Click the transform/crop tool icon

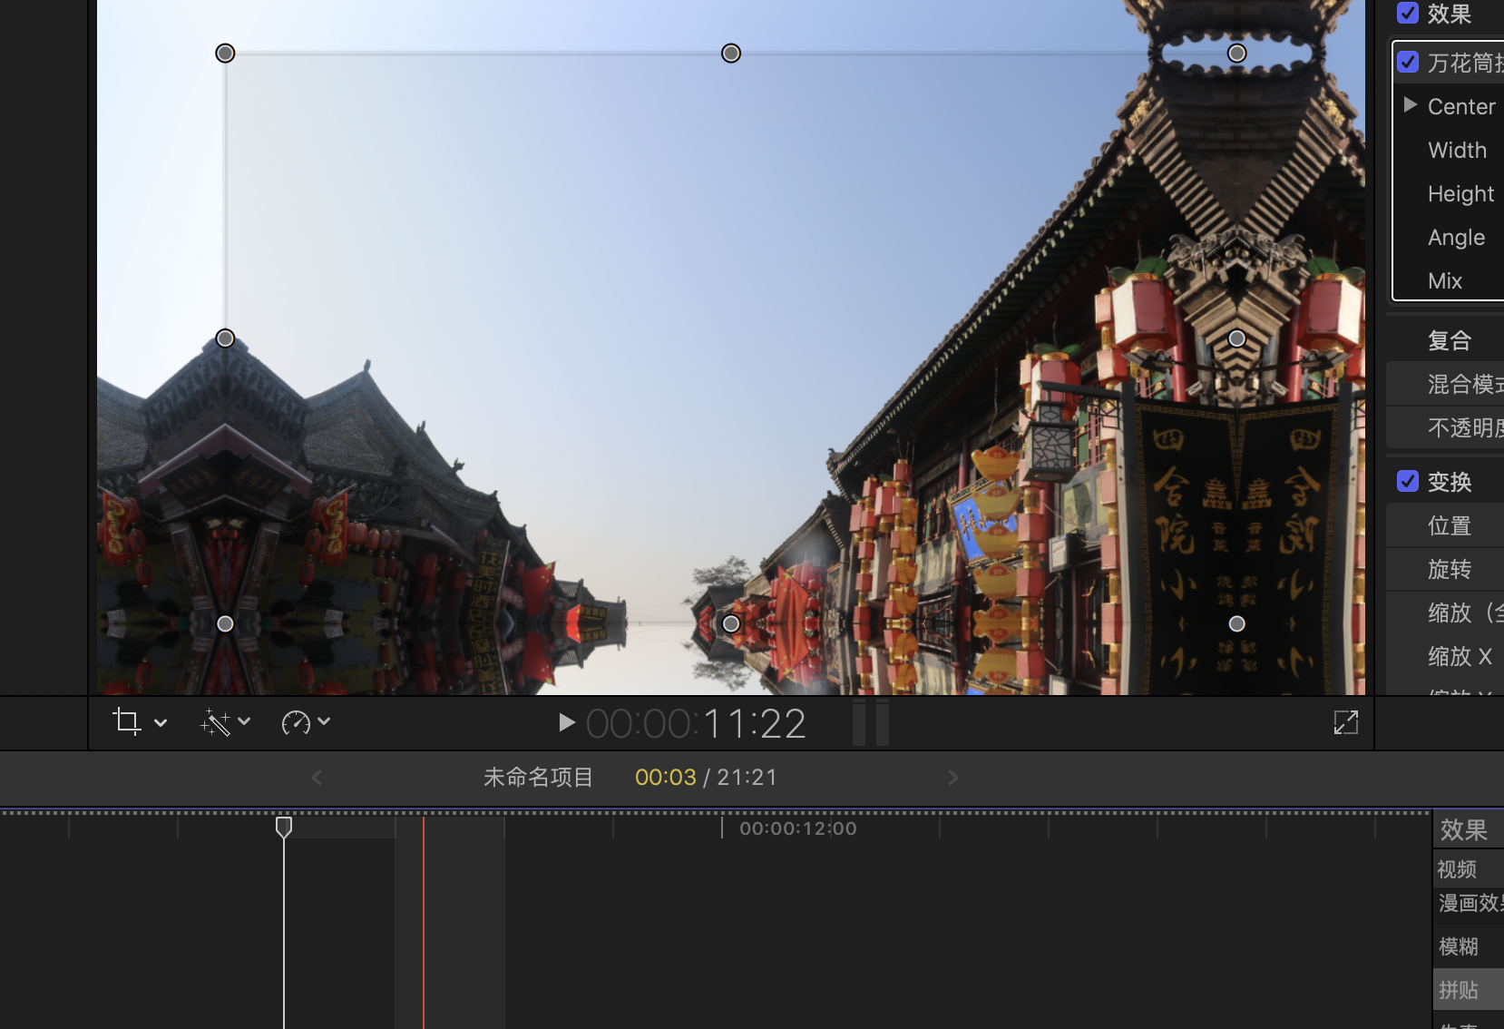pyautogui.click(x=127, y=722)
